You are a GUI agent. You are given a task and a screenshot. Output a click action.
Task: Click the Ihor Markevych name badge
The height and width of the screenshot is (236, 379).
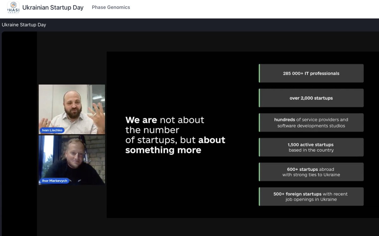tap(55, 181)
